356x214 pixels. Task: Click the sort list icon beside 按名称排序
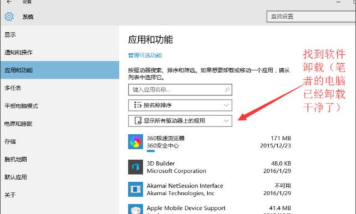point(138,105)
